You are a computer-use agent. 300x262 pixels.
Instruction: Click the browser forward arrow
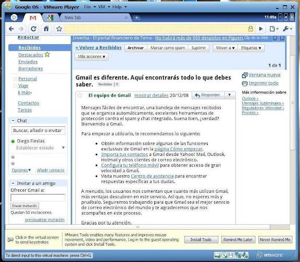(21, 29)
